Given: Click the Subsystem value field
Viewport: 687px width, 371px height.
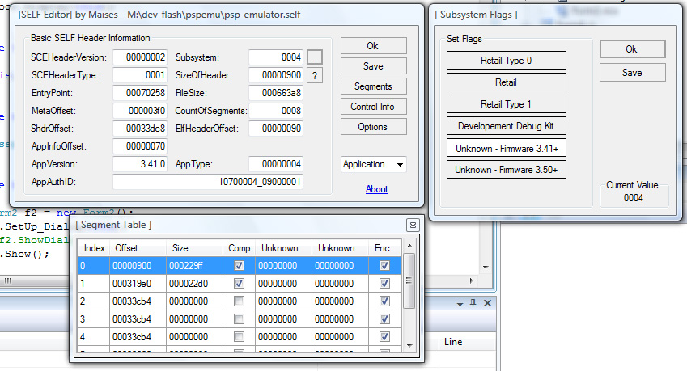Looking at the screenshot, I should tap(276, 57).
